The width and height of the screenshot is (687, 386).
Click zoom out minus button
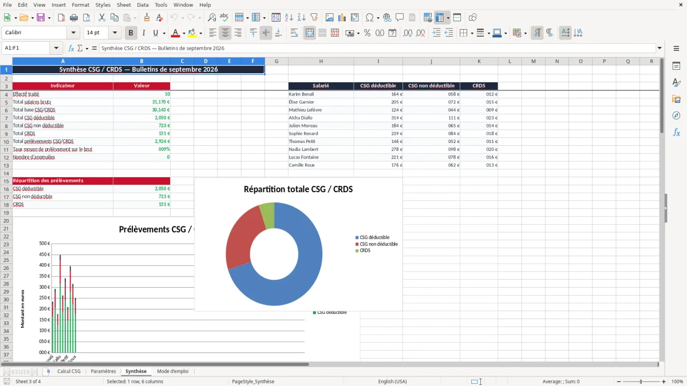tap(619, 381)
